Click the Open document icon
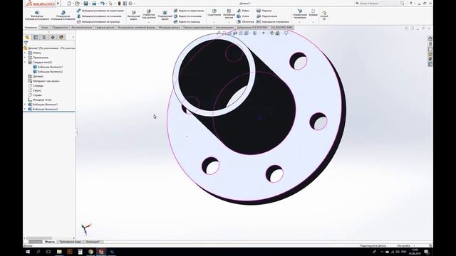The width and height of the screenshot is (456, 256). (77, 4)
